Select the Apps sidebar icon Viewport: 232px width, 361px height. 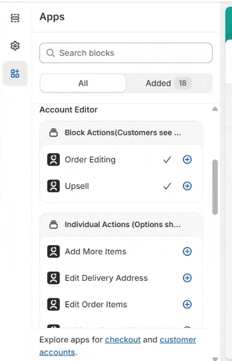[15, 73]
